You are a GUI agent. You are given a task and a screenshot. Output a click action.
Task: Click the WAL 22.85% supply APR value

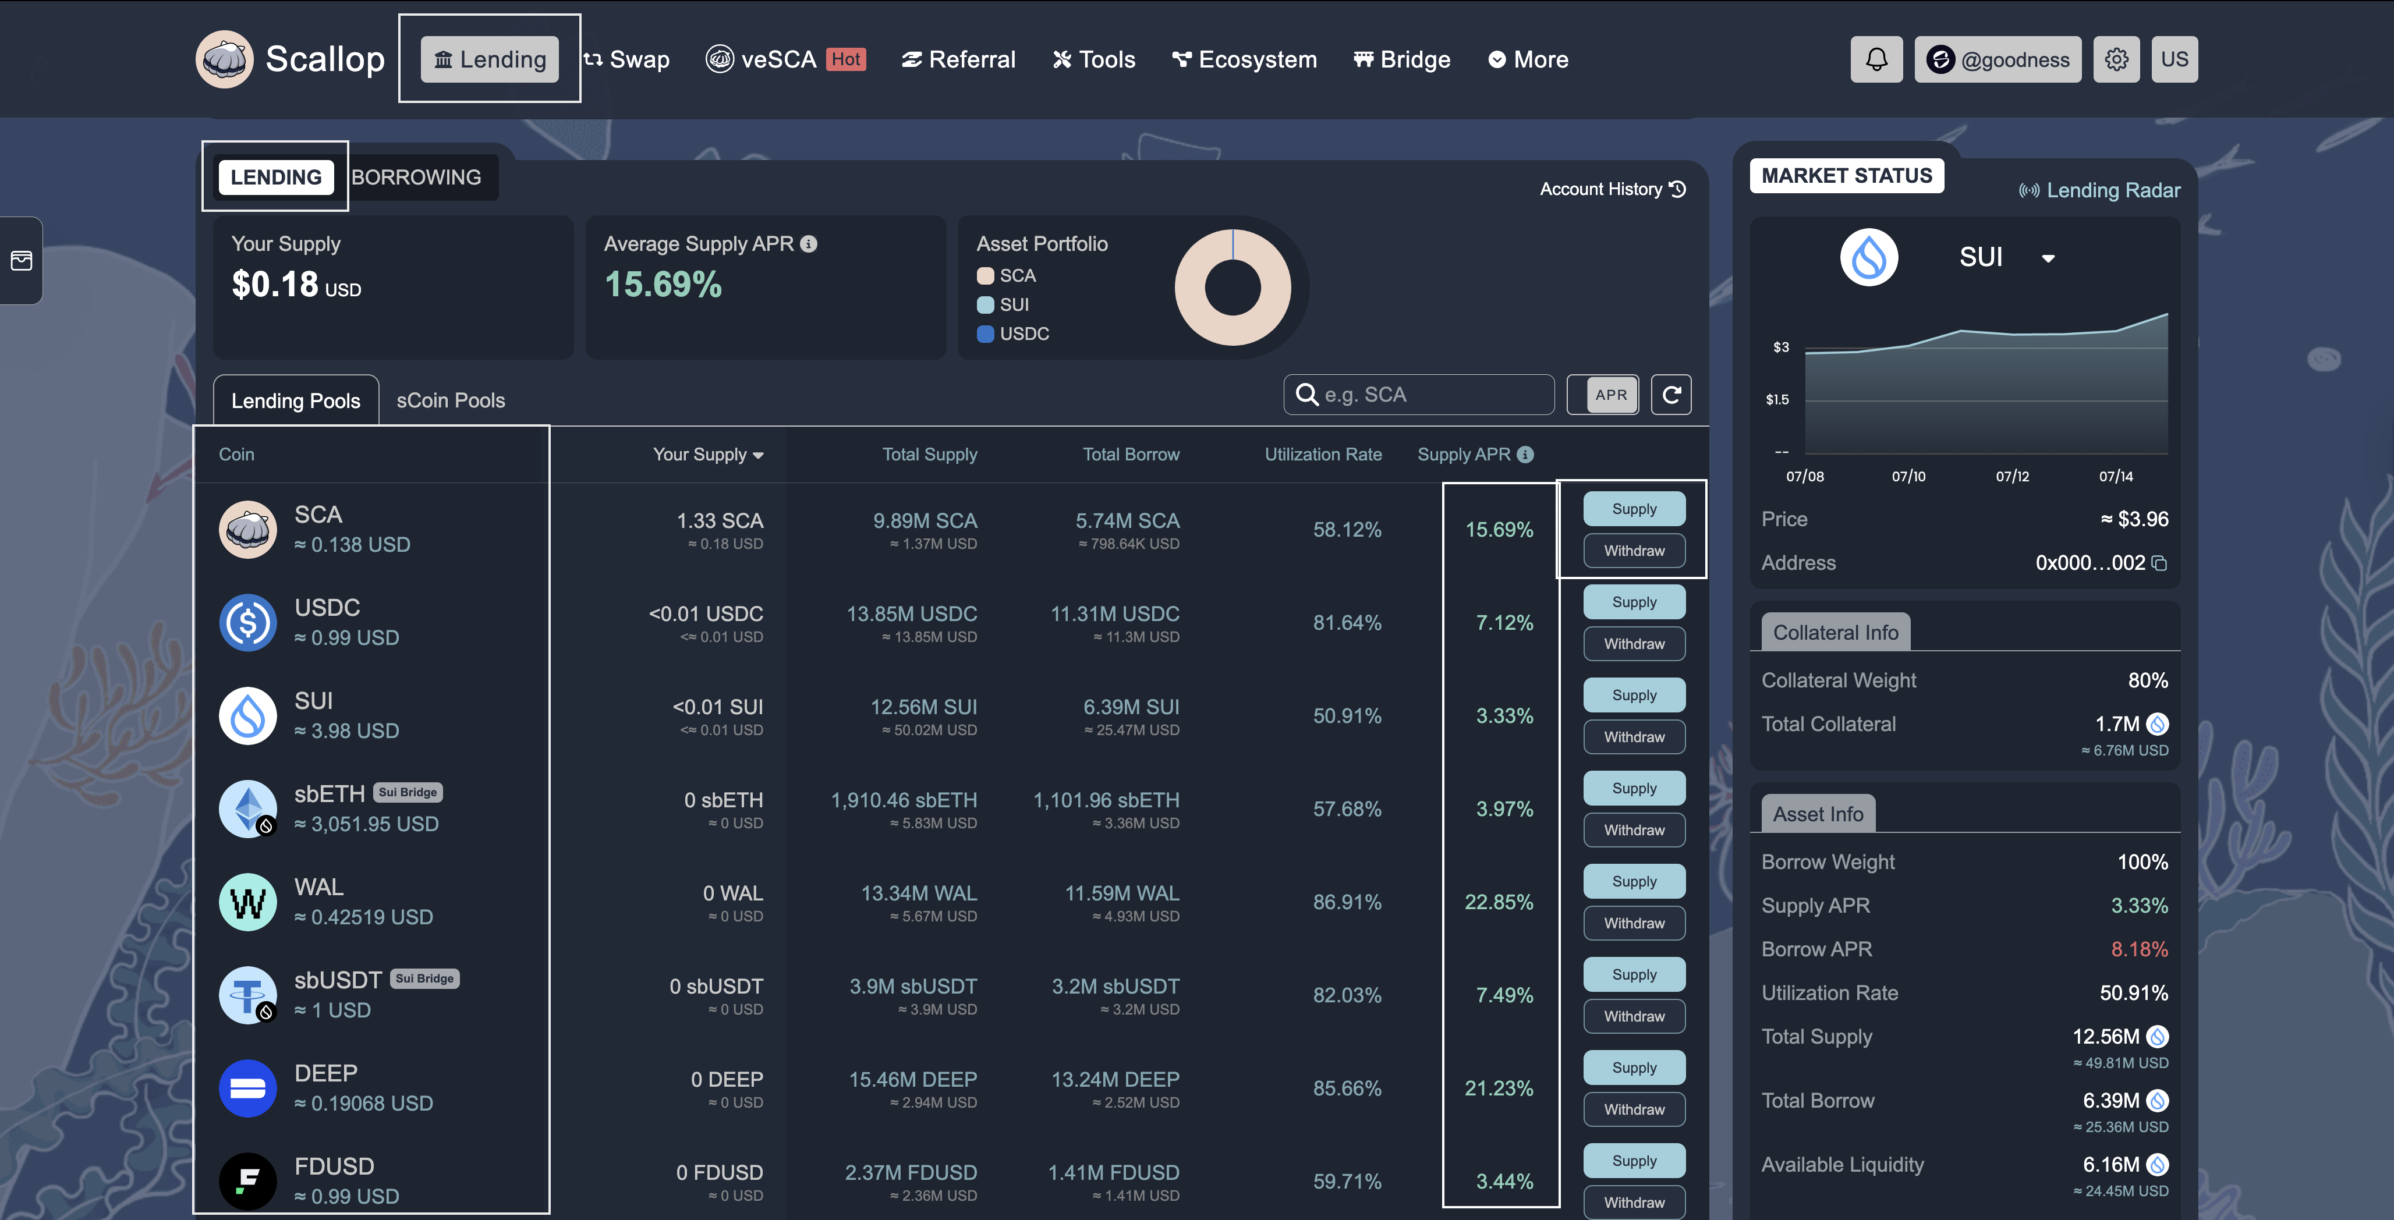pyautogui.click(x=1498, y=902)
